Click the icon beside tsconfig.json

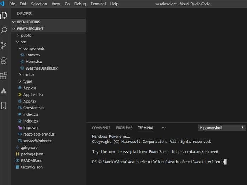point(17,167)
